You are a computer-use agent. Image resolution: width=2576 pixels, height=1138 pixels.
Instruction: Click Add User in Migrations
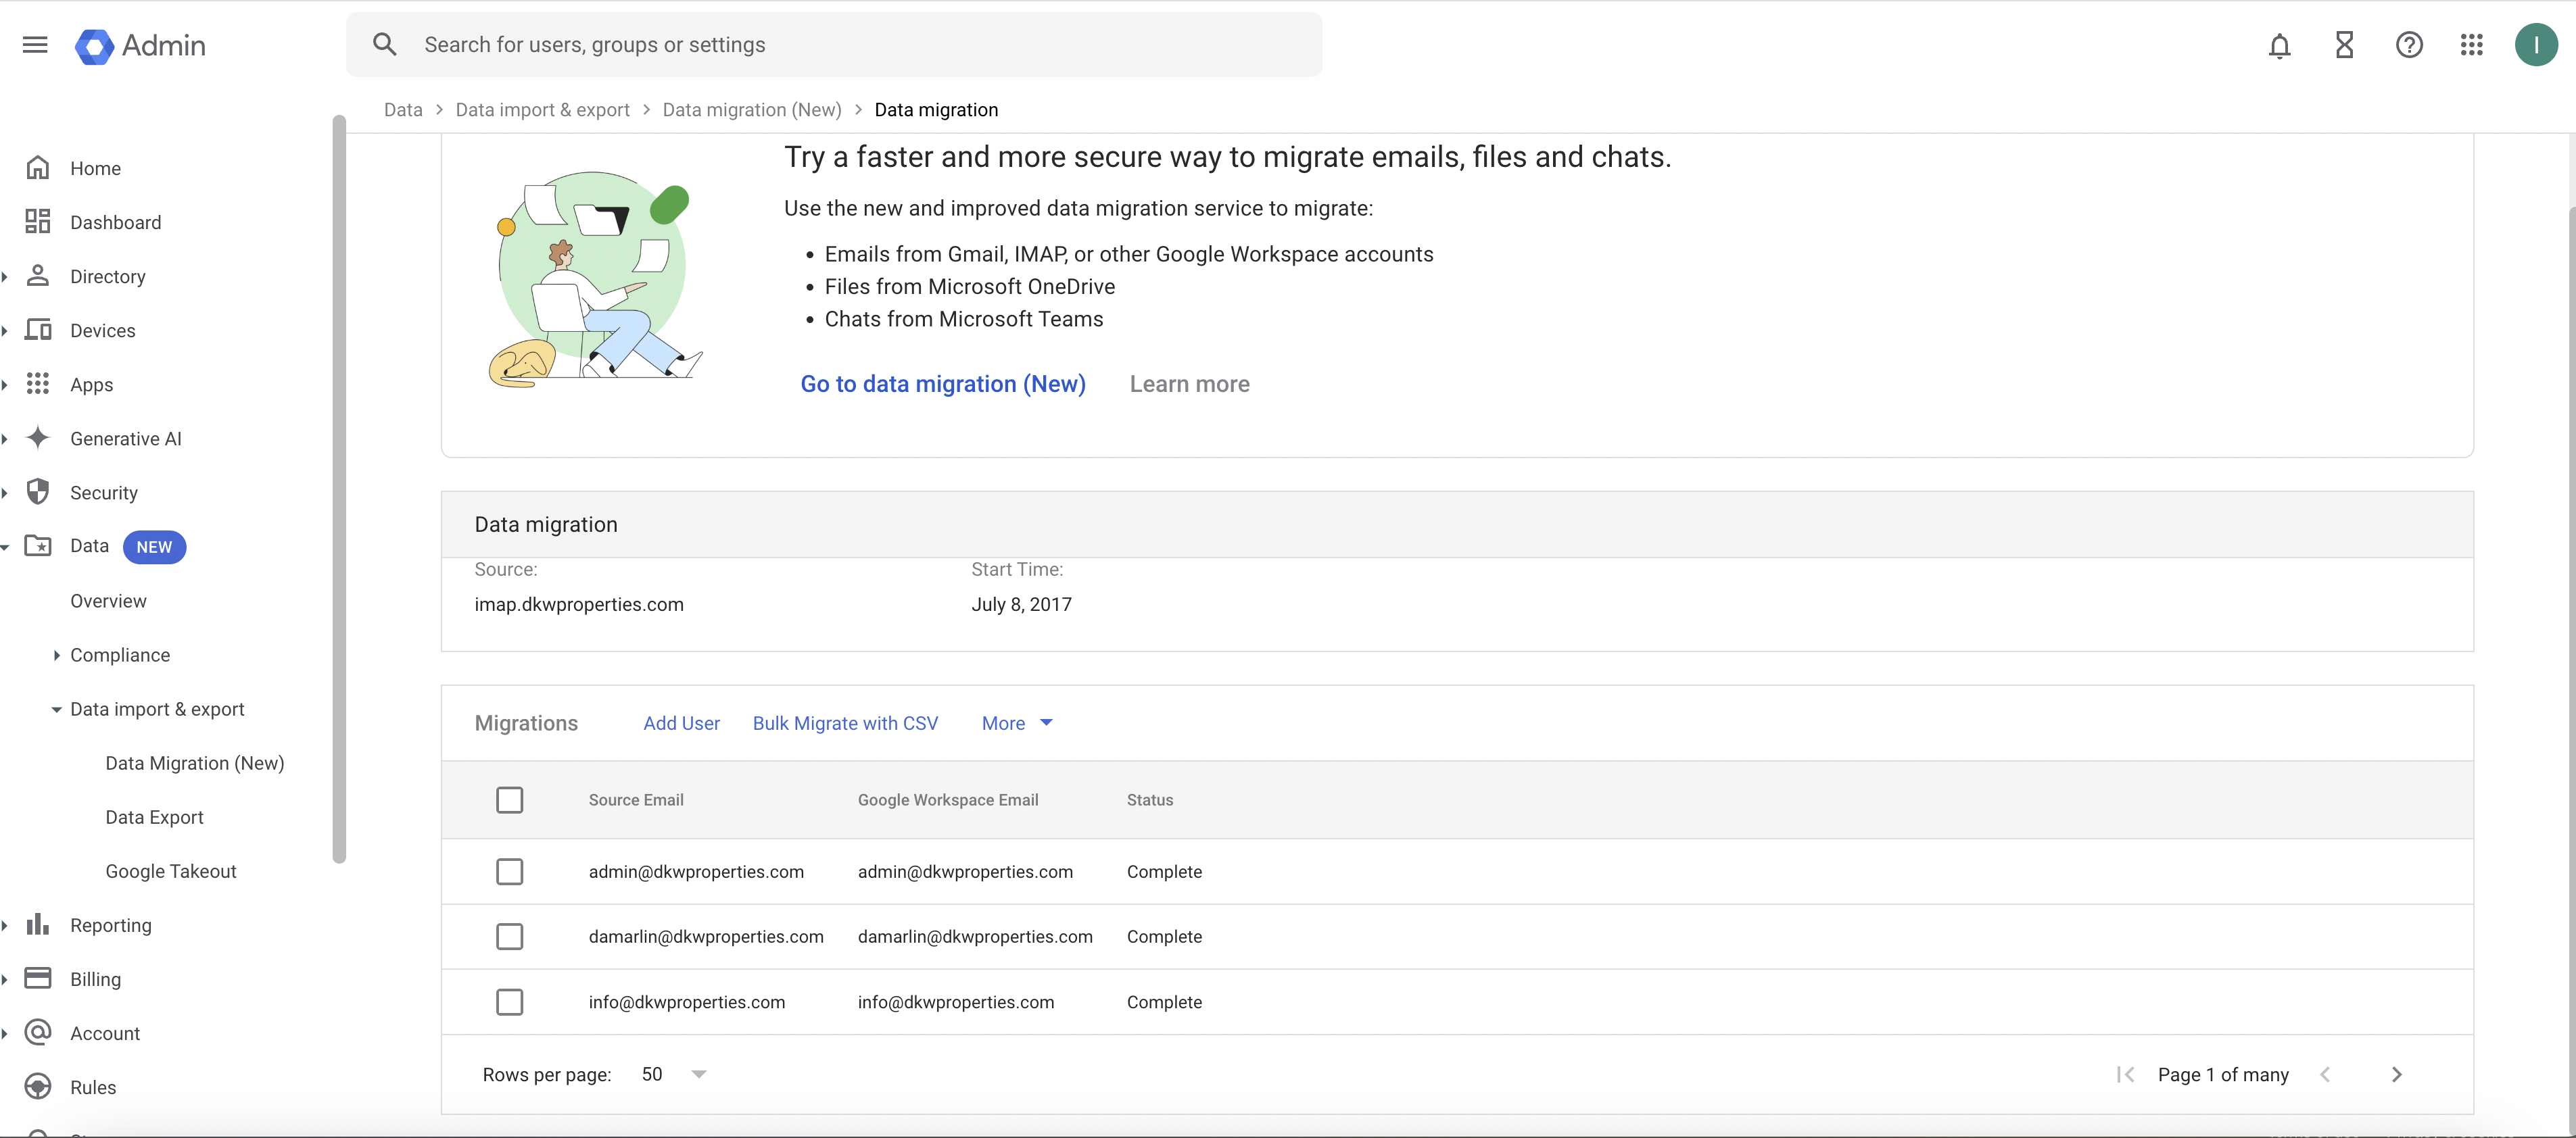tap(681, 722)
